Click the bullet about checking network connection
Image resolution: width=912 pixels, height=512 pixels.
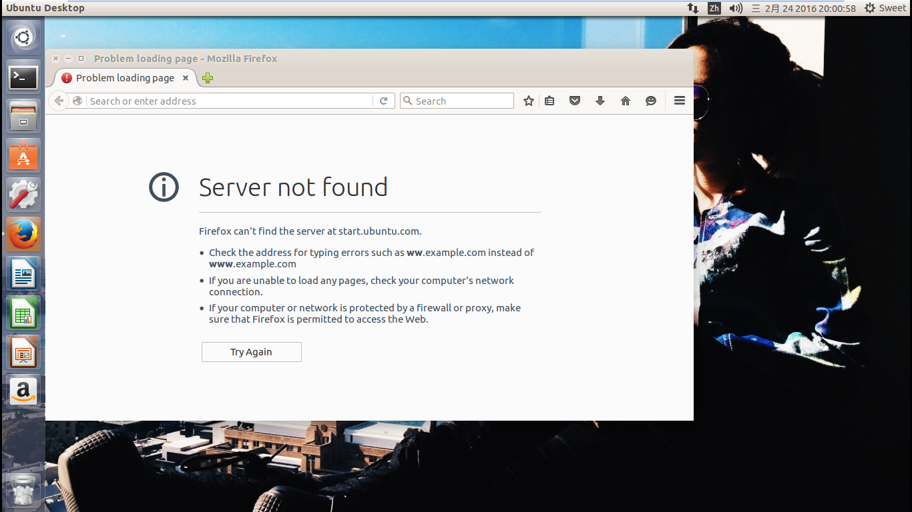(x=361, y=286)
